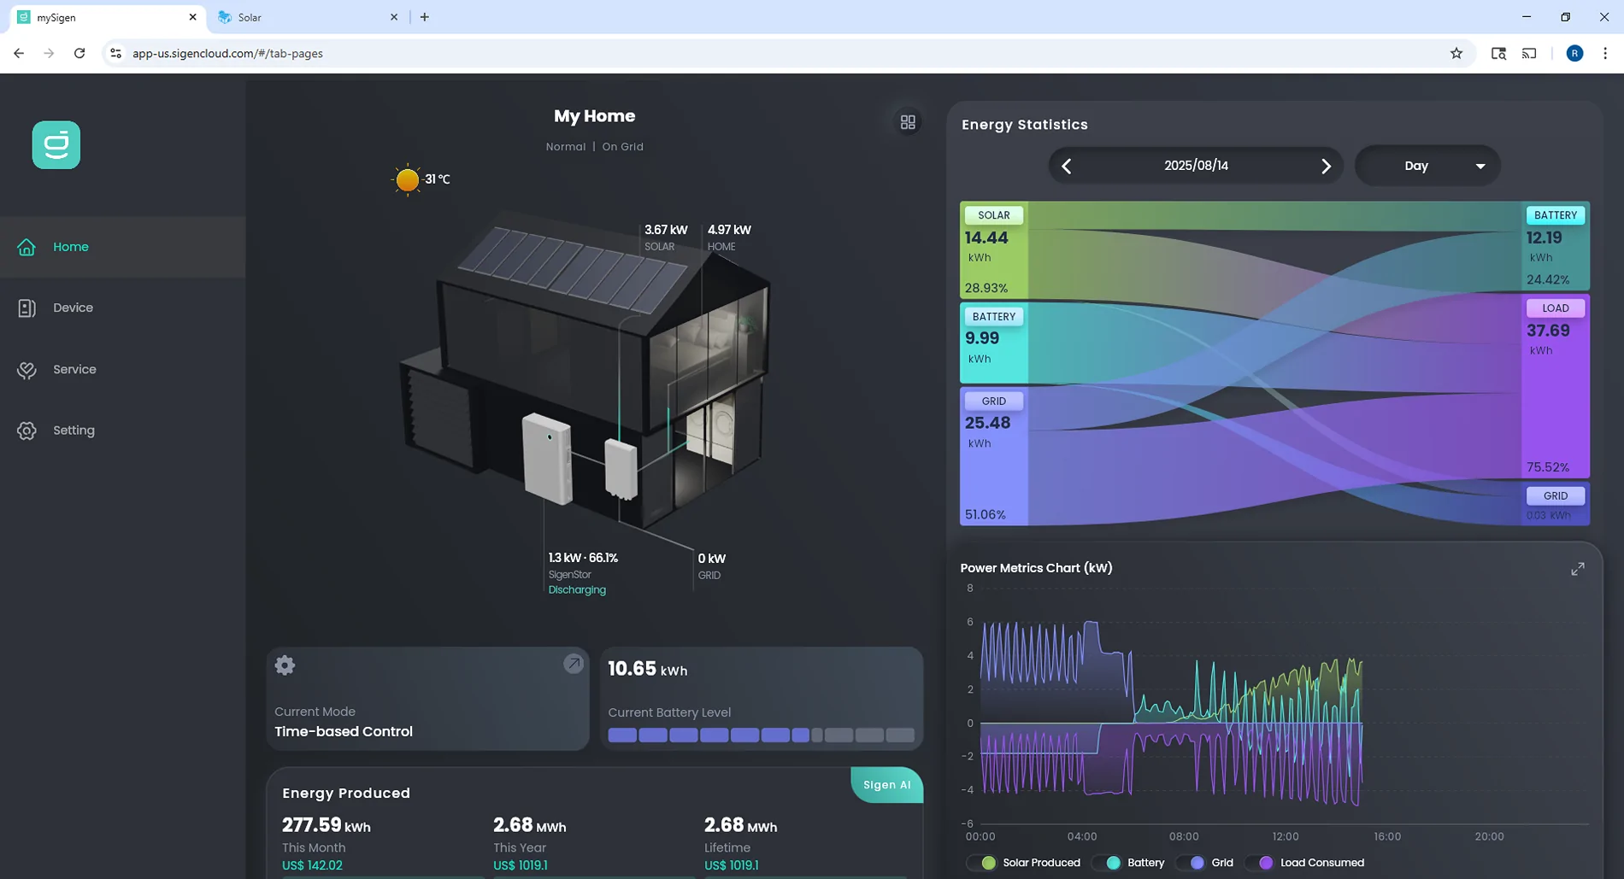
Task: Open Current Mode details arrow icon
Action: click(x=573, y=664)
